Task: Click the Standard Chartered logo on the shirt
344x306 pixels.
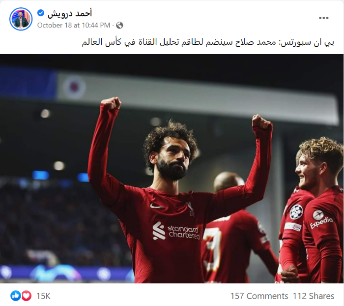Action: 176,231
